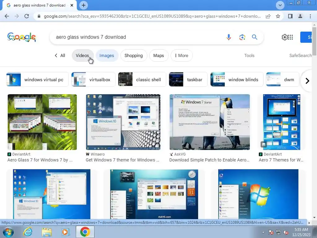Click the browser forward arrow
Viewport: 317px width, 238px height.
(17, 16)
